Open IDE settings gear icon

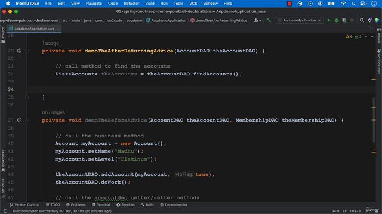click(x=370, y=20)
